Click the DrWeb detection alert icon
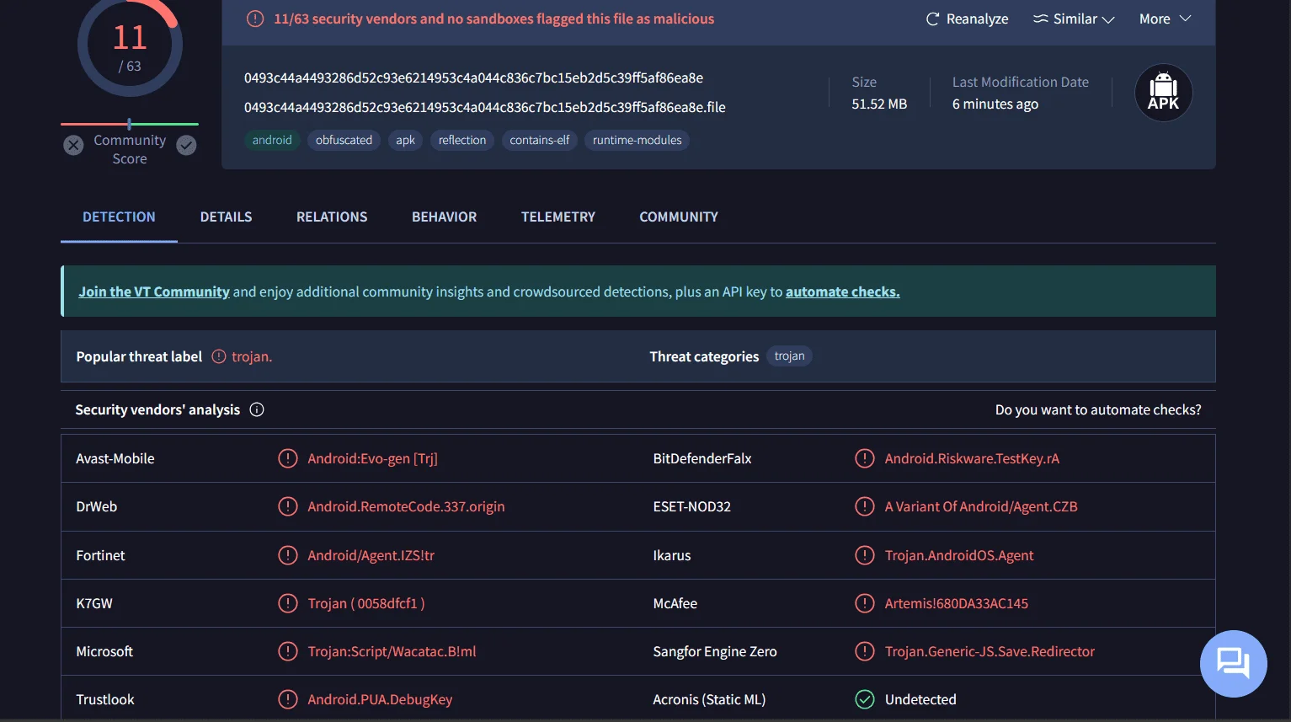This screenshot has width=1291, height=722. pos(288,506)
